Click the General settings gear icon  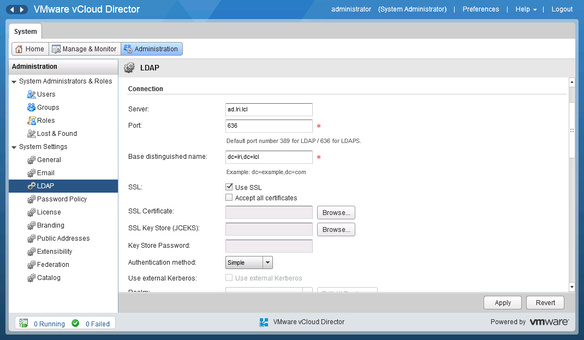[x=31, y=160]
